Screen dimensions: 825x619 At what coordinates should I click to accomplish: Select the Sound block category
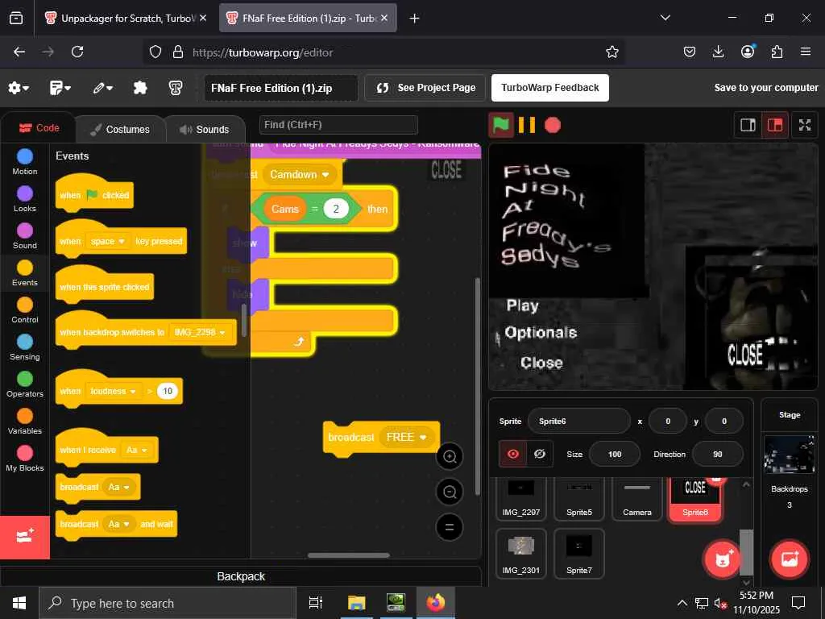coord(25,236)
